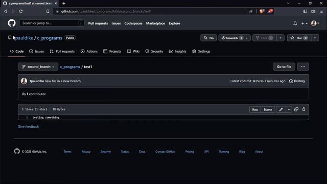Open Explore in top navigation

[174, 24]
